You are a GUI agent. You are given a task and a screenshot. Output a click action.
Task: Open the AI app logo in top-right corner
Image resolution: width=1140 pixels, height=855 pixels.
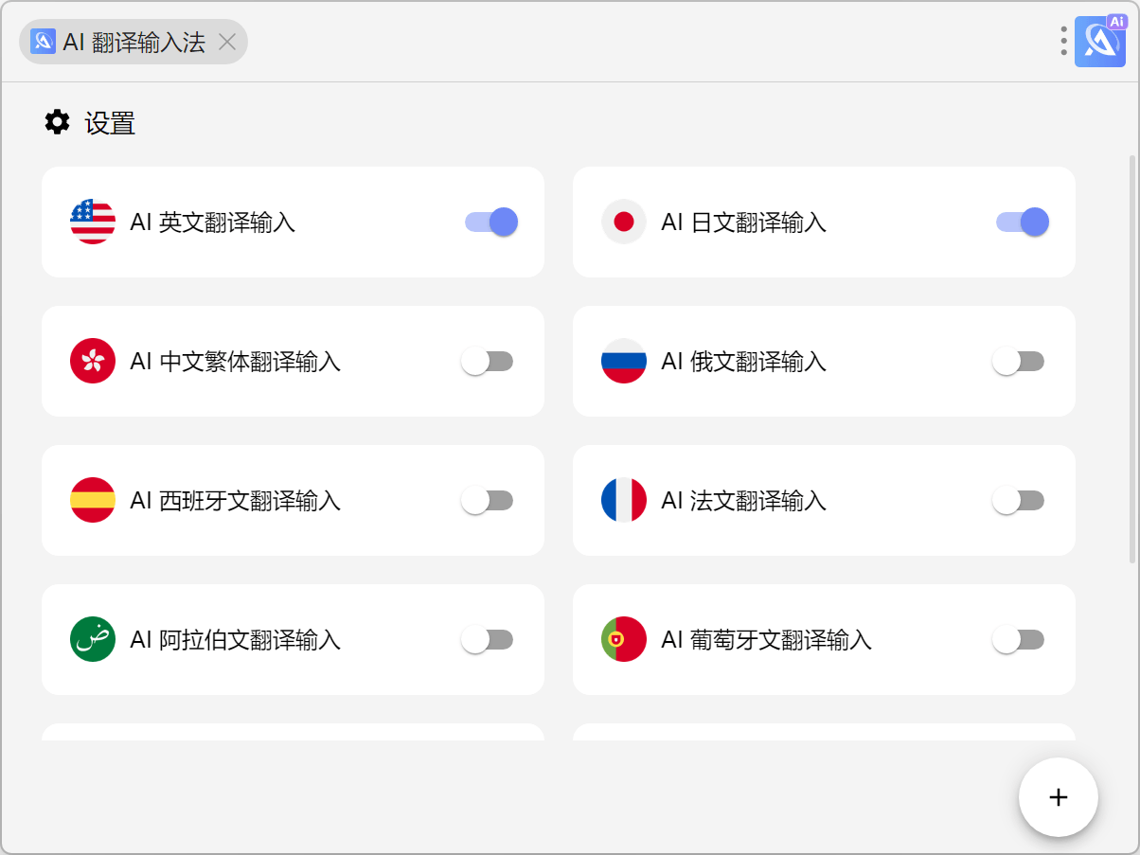1100,41
